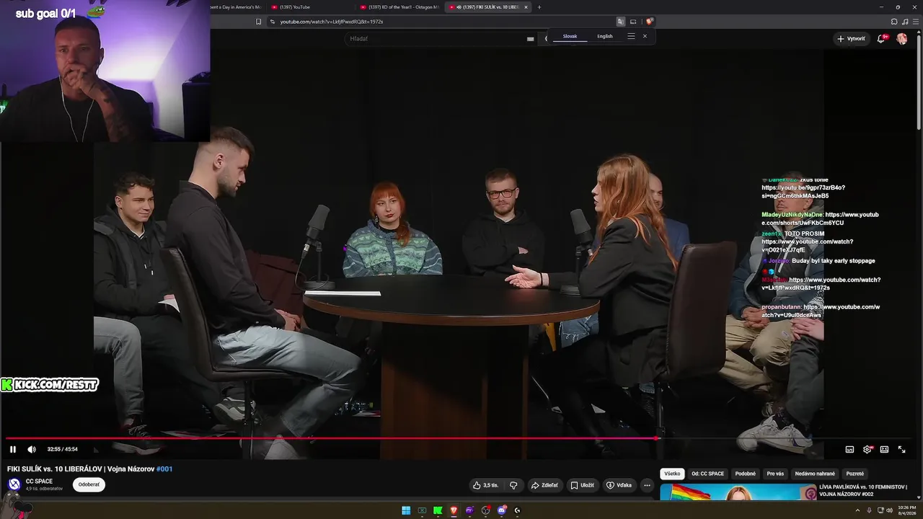
Task: Click the 32:55 / 45:54 time display
Action: point(63,449)
